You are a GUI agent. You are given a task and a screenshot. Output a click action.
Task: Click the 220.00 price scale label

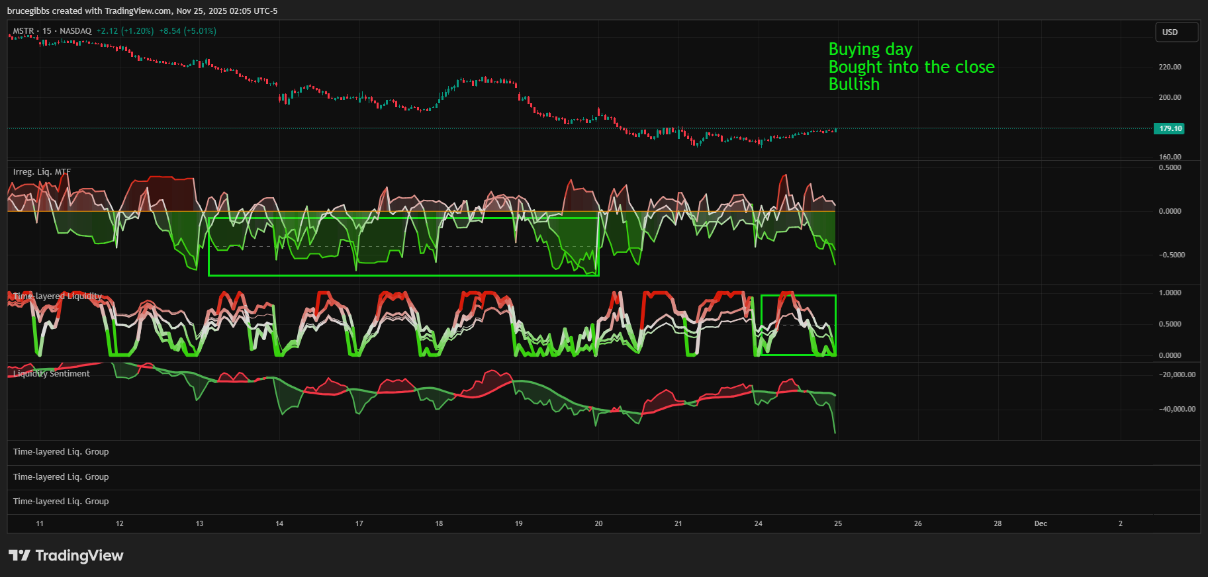pyautogui.click(x=1170, y=67)
